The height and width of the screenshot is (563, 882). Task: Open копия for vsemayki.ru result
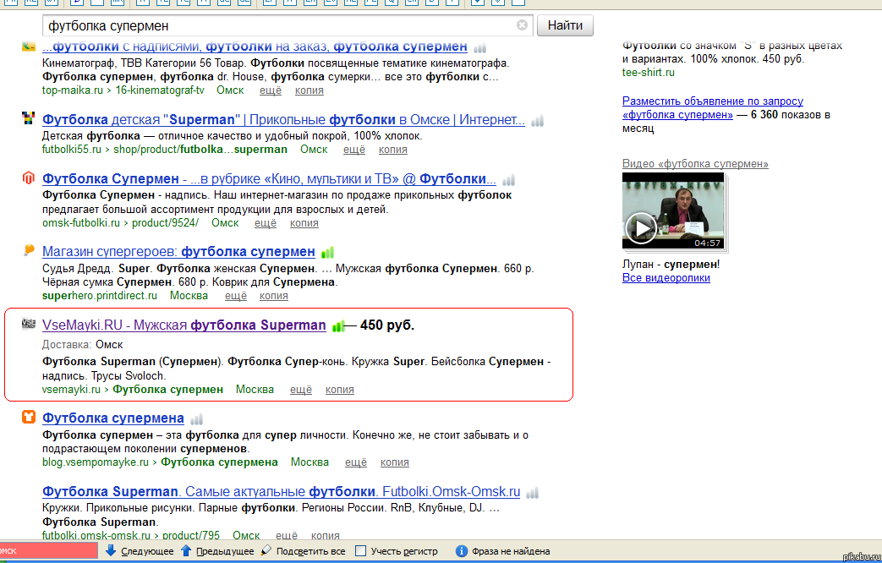tap(340, 390)
